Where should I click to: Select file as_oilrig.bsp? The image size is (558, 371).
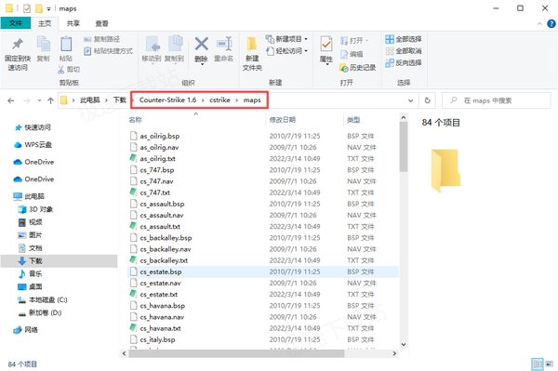click(x=160, y=136)
